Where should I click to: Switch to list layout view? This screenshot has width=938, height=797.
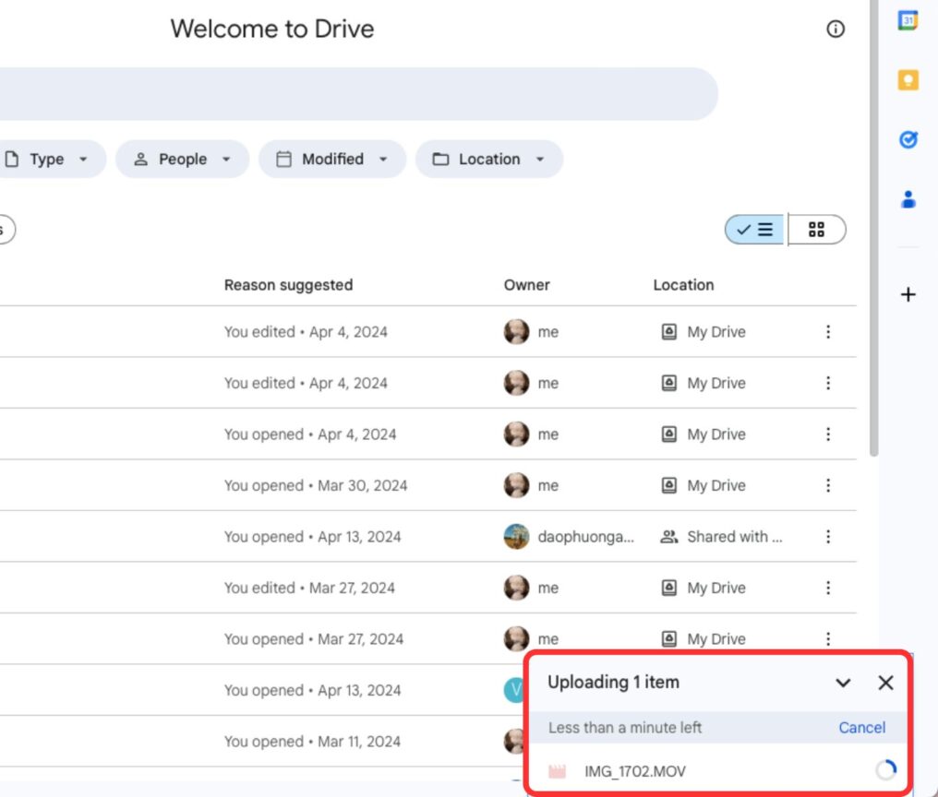(x=755, y=230)
